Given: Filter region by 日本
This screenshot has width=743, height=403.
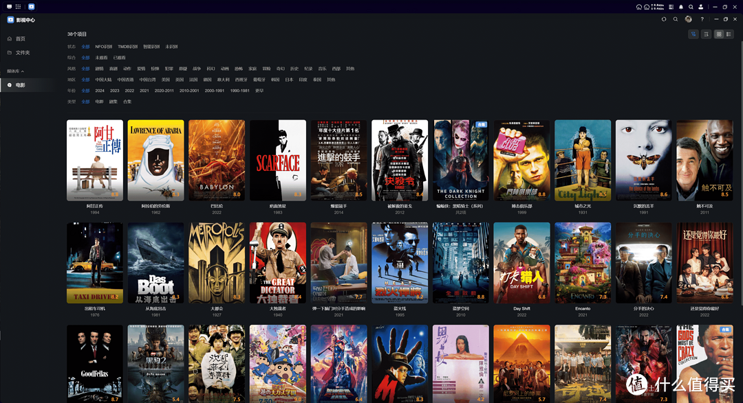Looking at the screenshot, I should [289, 80].
